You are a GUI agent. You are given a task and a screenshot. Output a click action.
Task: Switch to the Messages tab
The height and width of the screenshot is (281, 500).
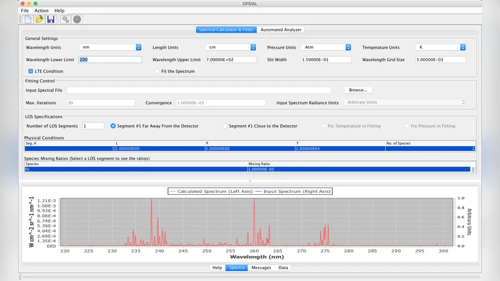[261, 268]
